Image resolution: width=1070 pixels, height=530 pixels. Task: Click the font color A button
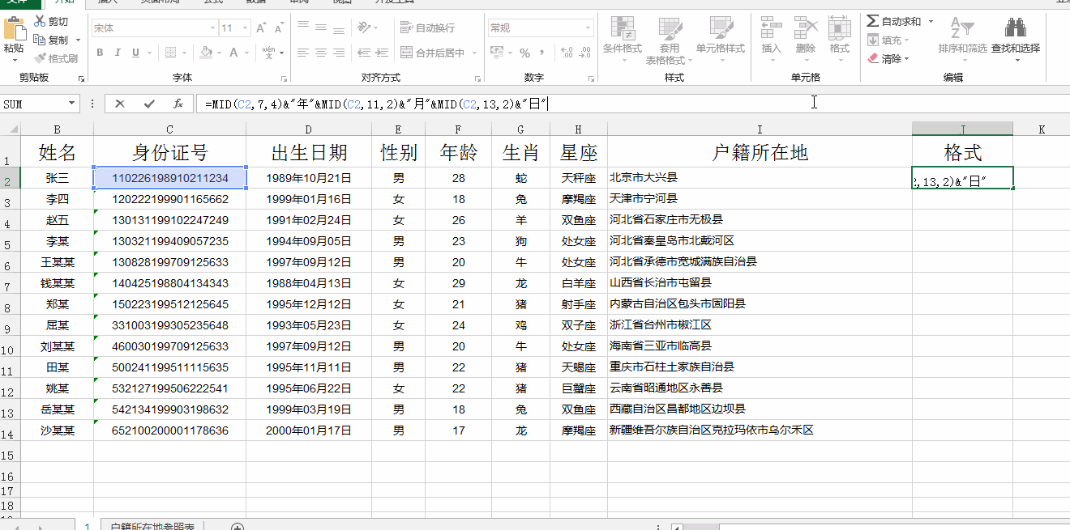234,53
